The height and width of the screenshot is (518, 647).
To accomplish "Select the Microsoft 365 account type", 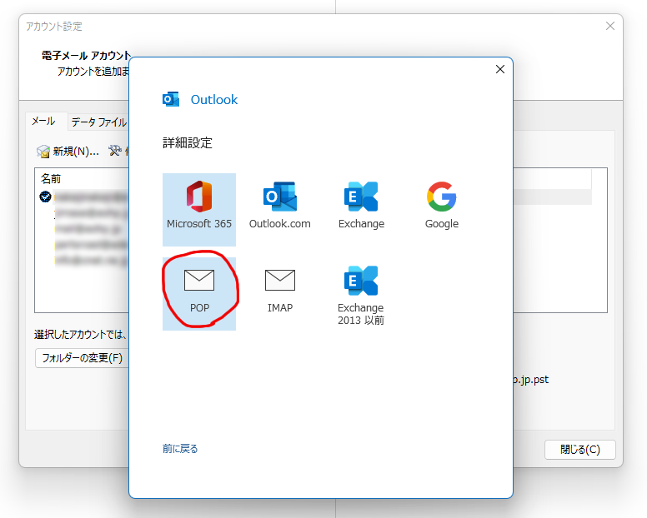I will pos(199,209).
